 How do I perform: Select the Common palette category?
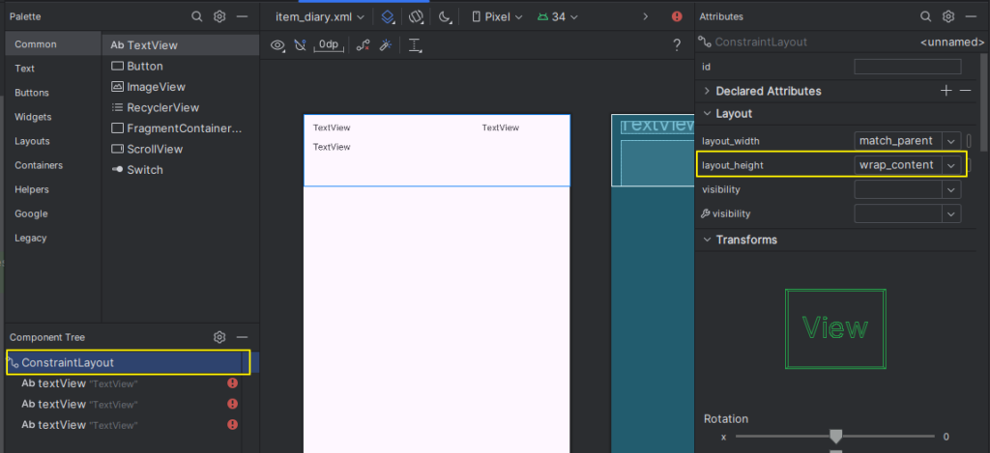click(x=54, y=44)
